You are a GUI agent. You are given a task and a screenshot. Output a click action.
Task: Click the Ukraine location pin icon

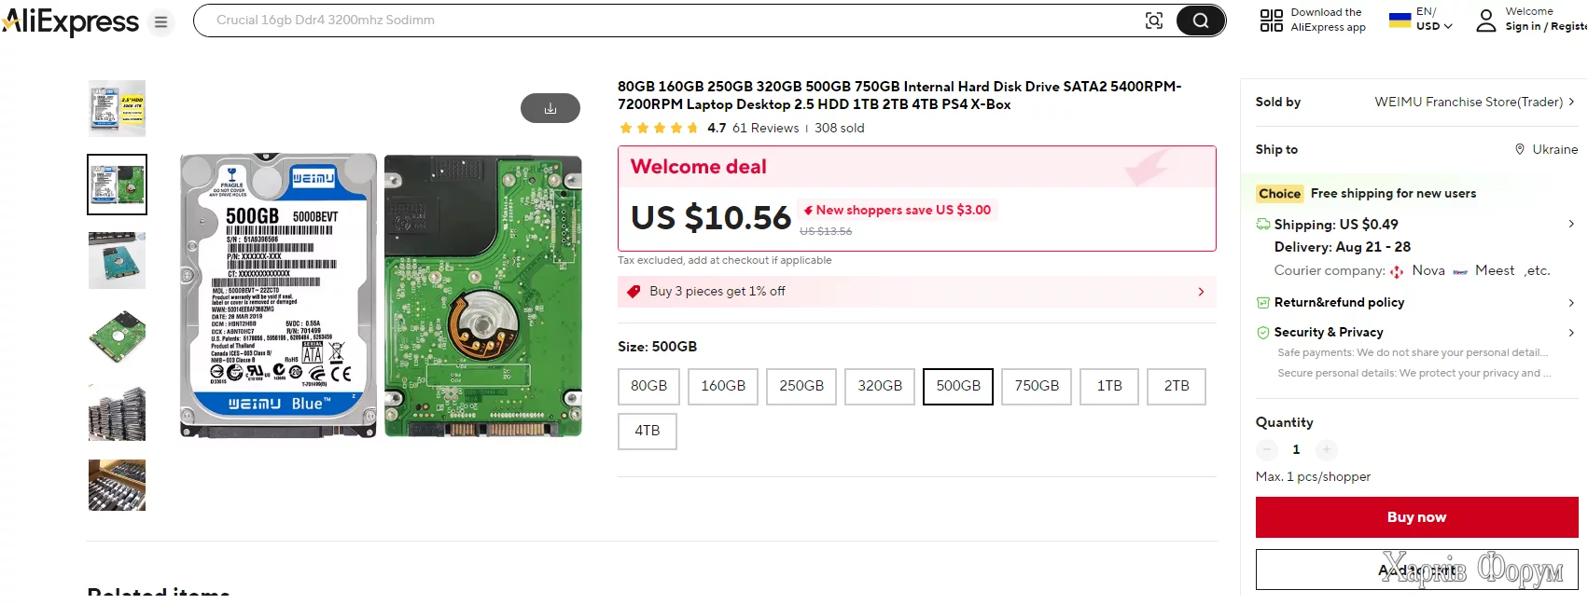click(1520, 149)
